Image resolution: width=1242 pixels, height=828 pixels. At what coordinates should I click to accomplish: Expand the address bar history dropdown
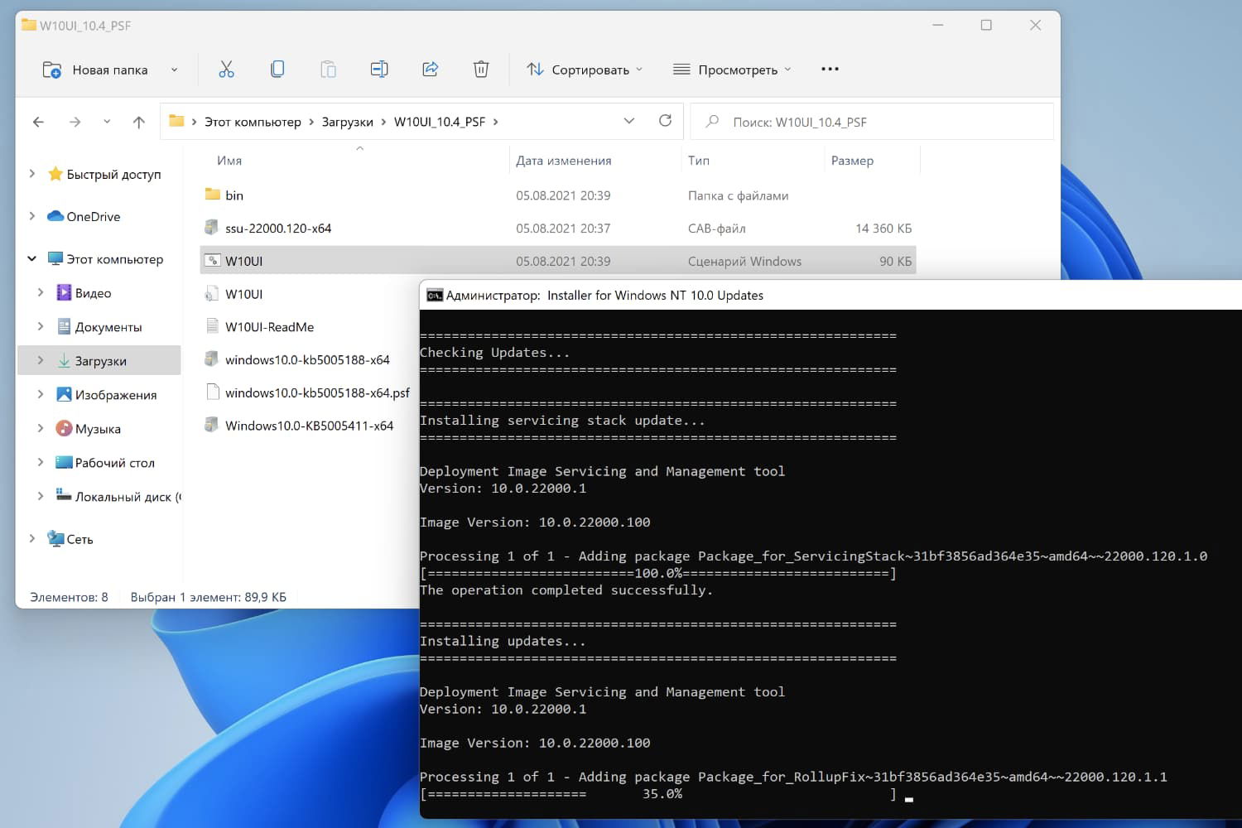[629, 121]
